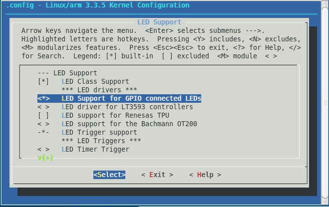Click the Select button
Screen dimensions: 329x207
109,175
